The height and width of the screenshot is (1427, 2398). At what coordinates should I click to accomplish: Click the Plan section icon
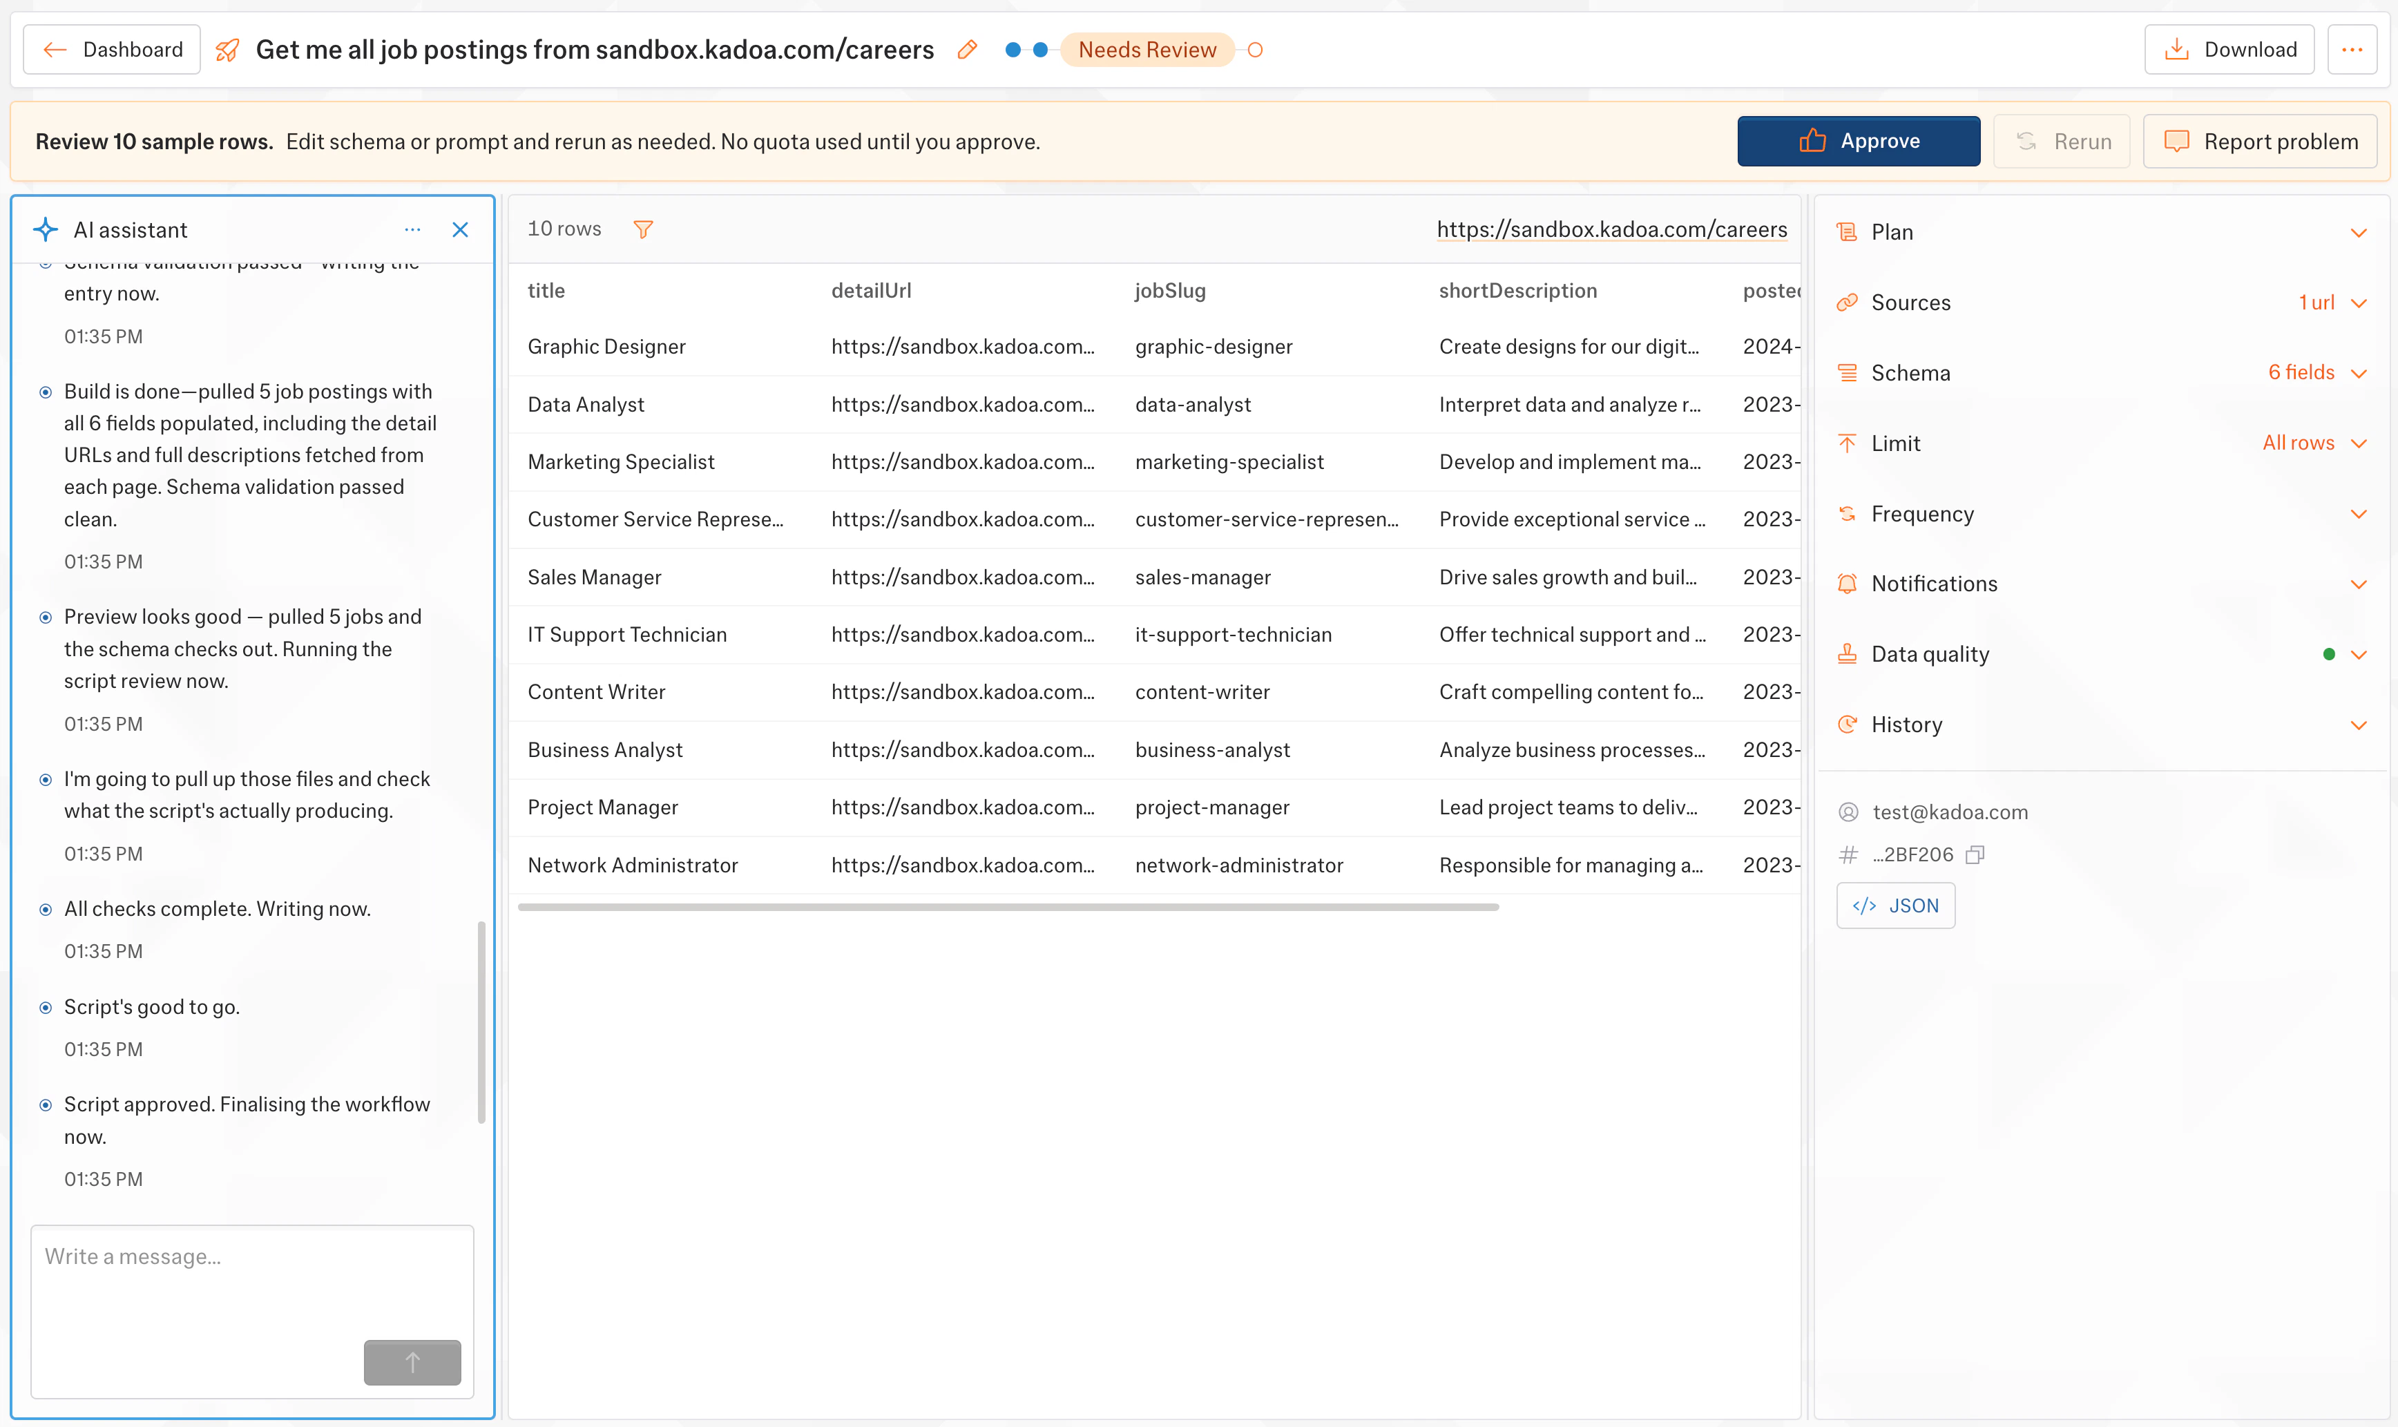(x=1846, y=232)
